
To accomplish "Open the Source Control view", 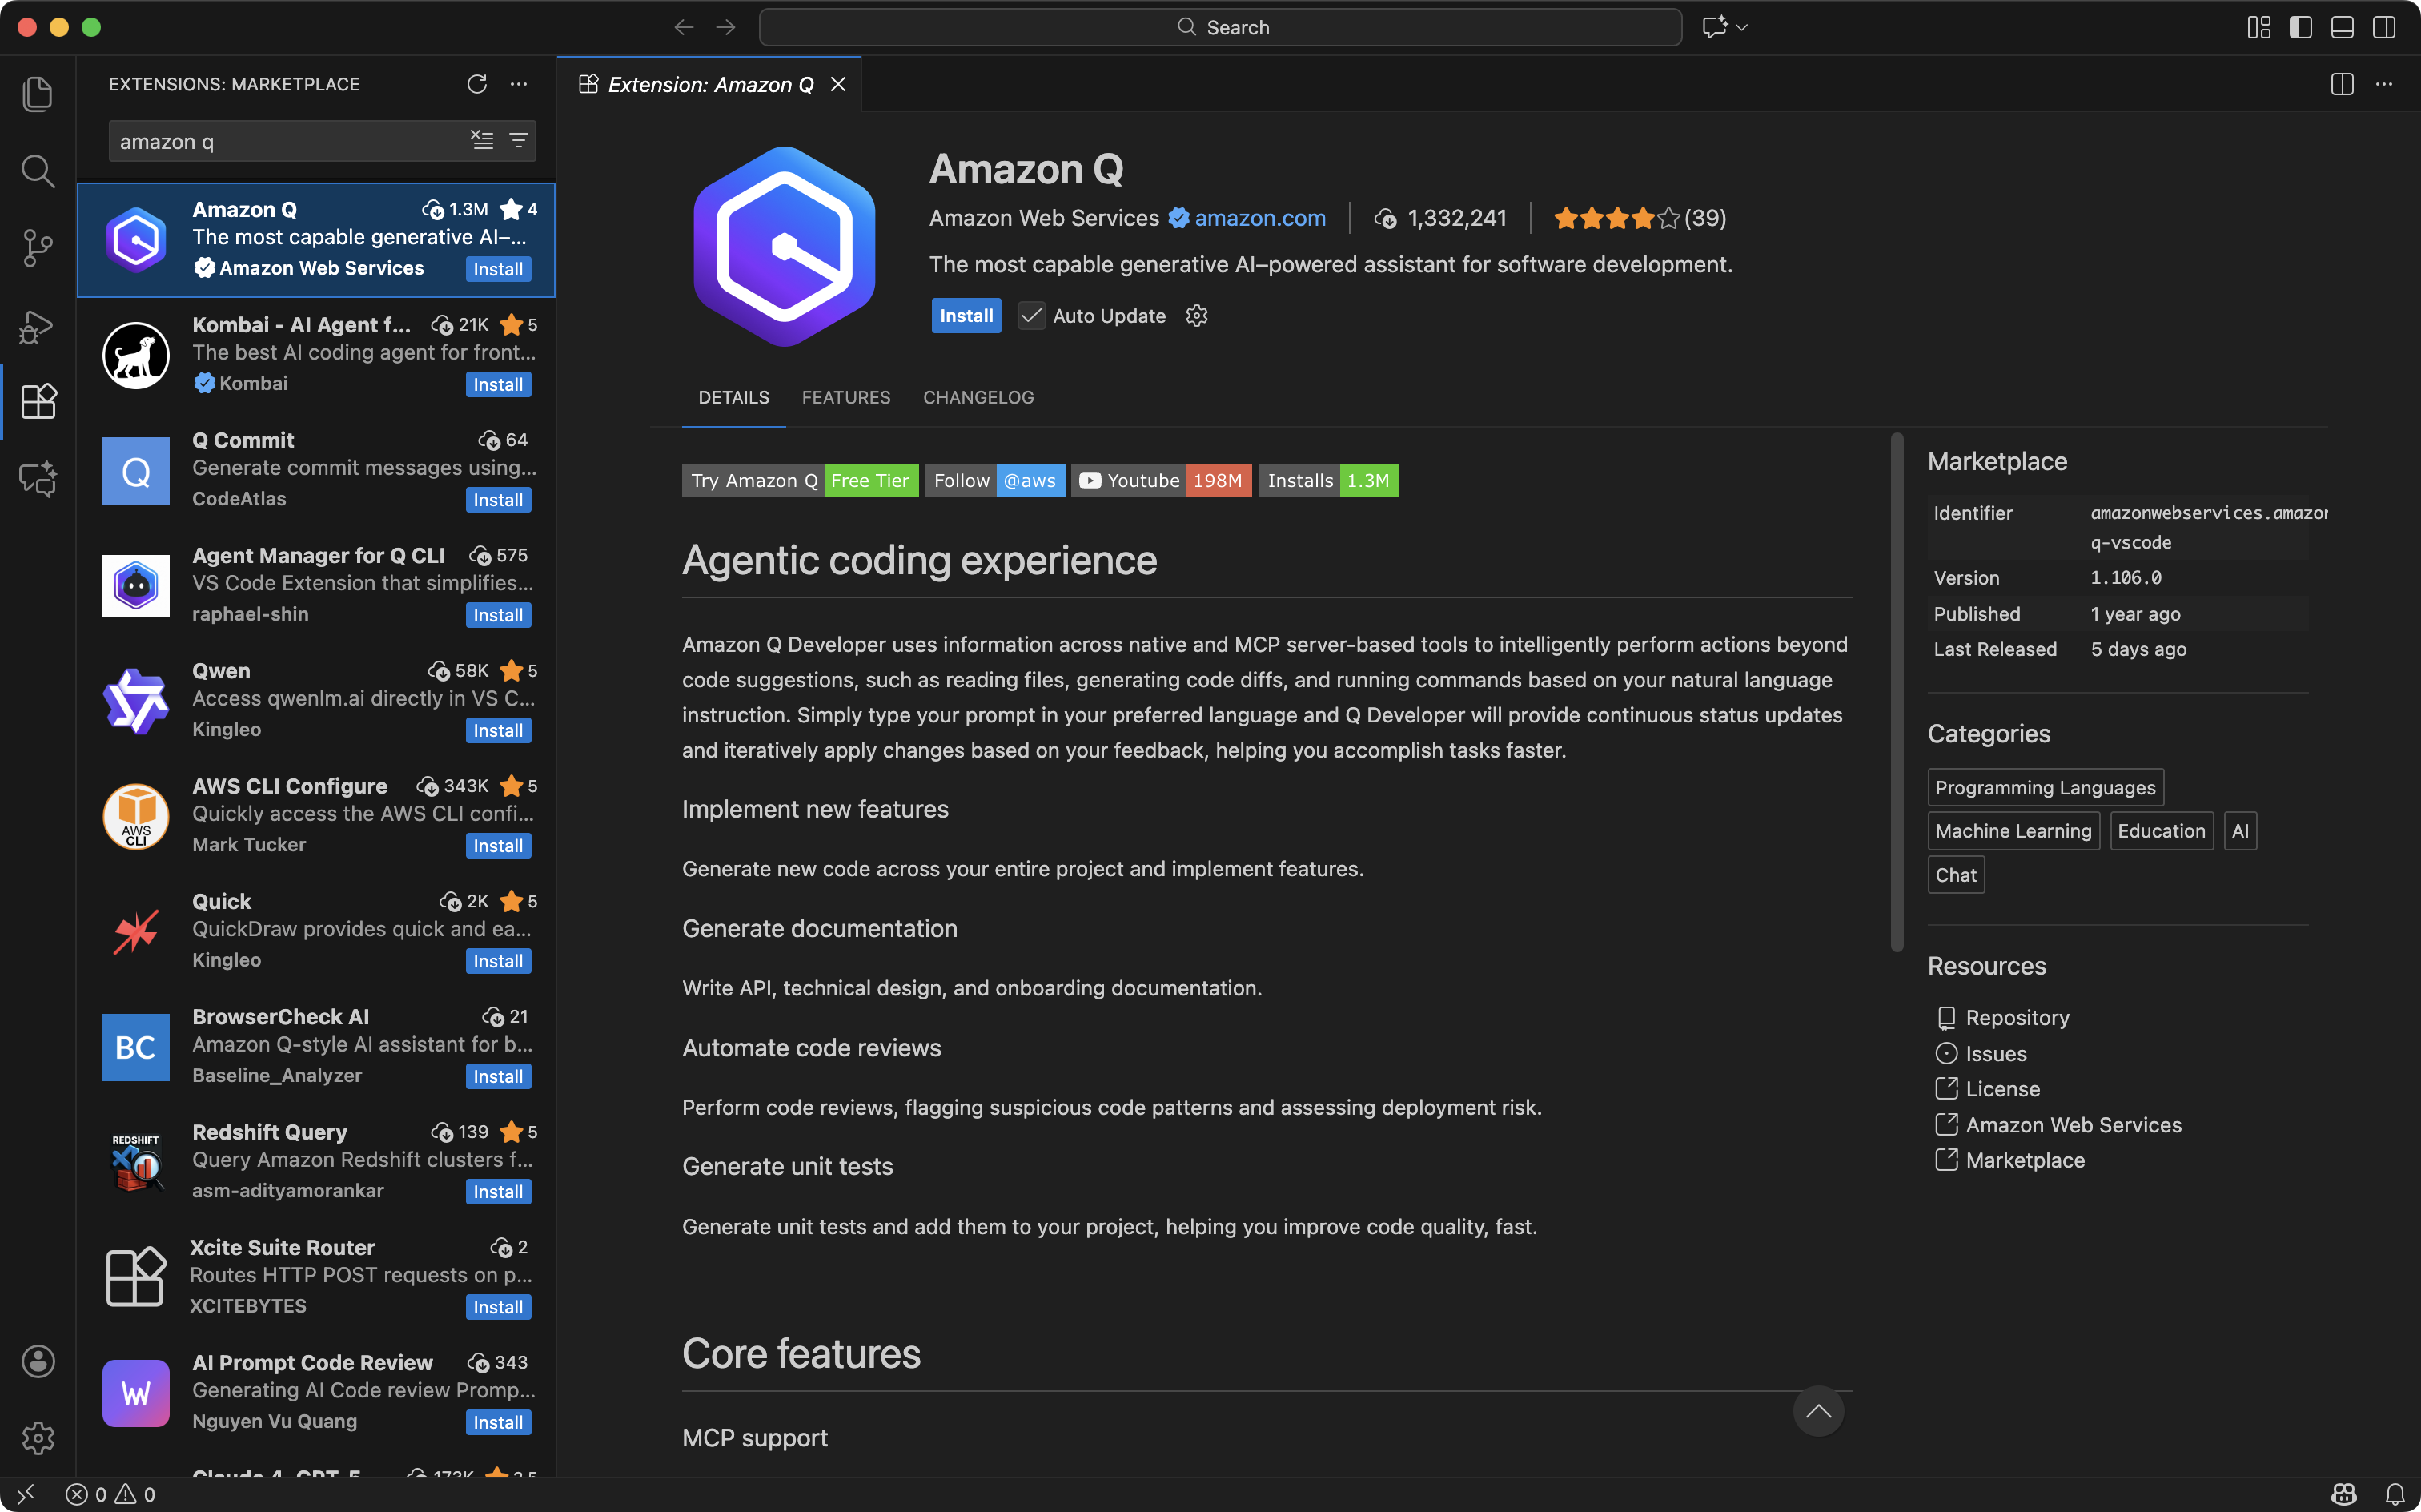I will [38, 247].
